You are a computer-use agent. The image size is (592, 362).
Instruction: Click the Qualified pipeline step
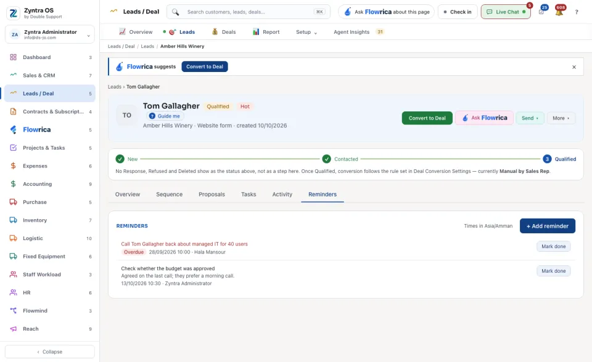559,159
